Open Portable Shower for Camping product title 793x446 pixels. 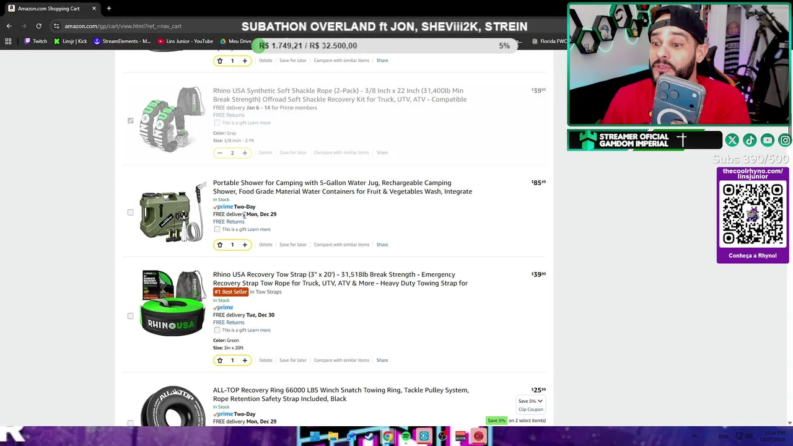coord(343,187)
